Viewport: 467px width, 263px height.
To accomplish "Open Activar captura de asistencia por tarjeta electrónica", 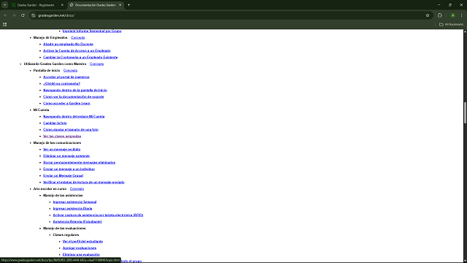I will tap(98, 215).
